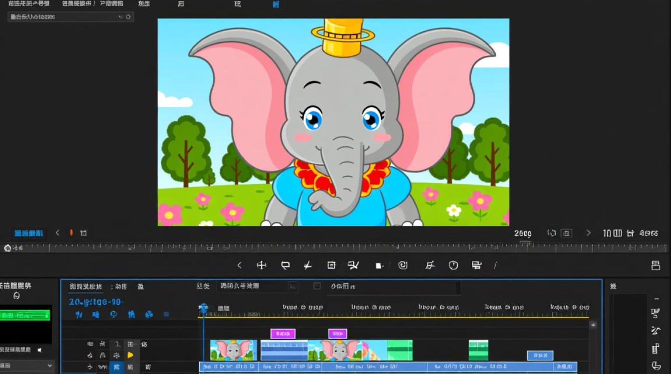Click the small icon box left of timeline header checkbox

tap(293, 286)
